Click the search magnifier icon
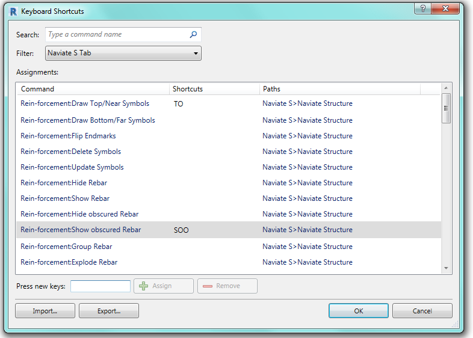The width and height of the screenshot is (473, 338). coord(193,35)
